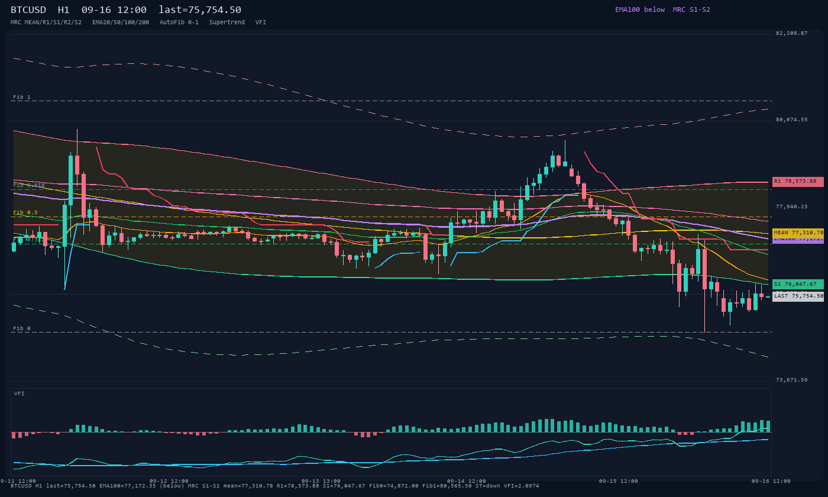The image size is (828, 497).
Task: Click the 77,940.23 price axis label
Action: 791,206
